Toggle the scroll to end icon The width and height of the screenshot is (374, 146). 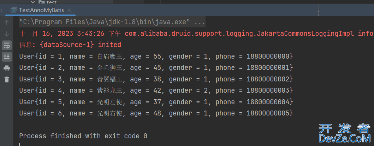(7, 57)
